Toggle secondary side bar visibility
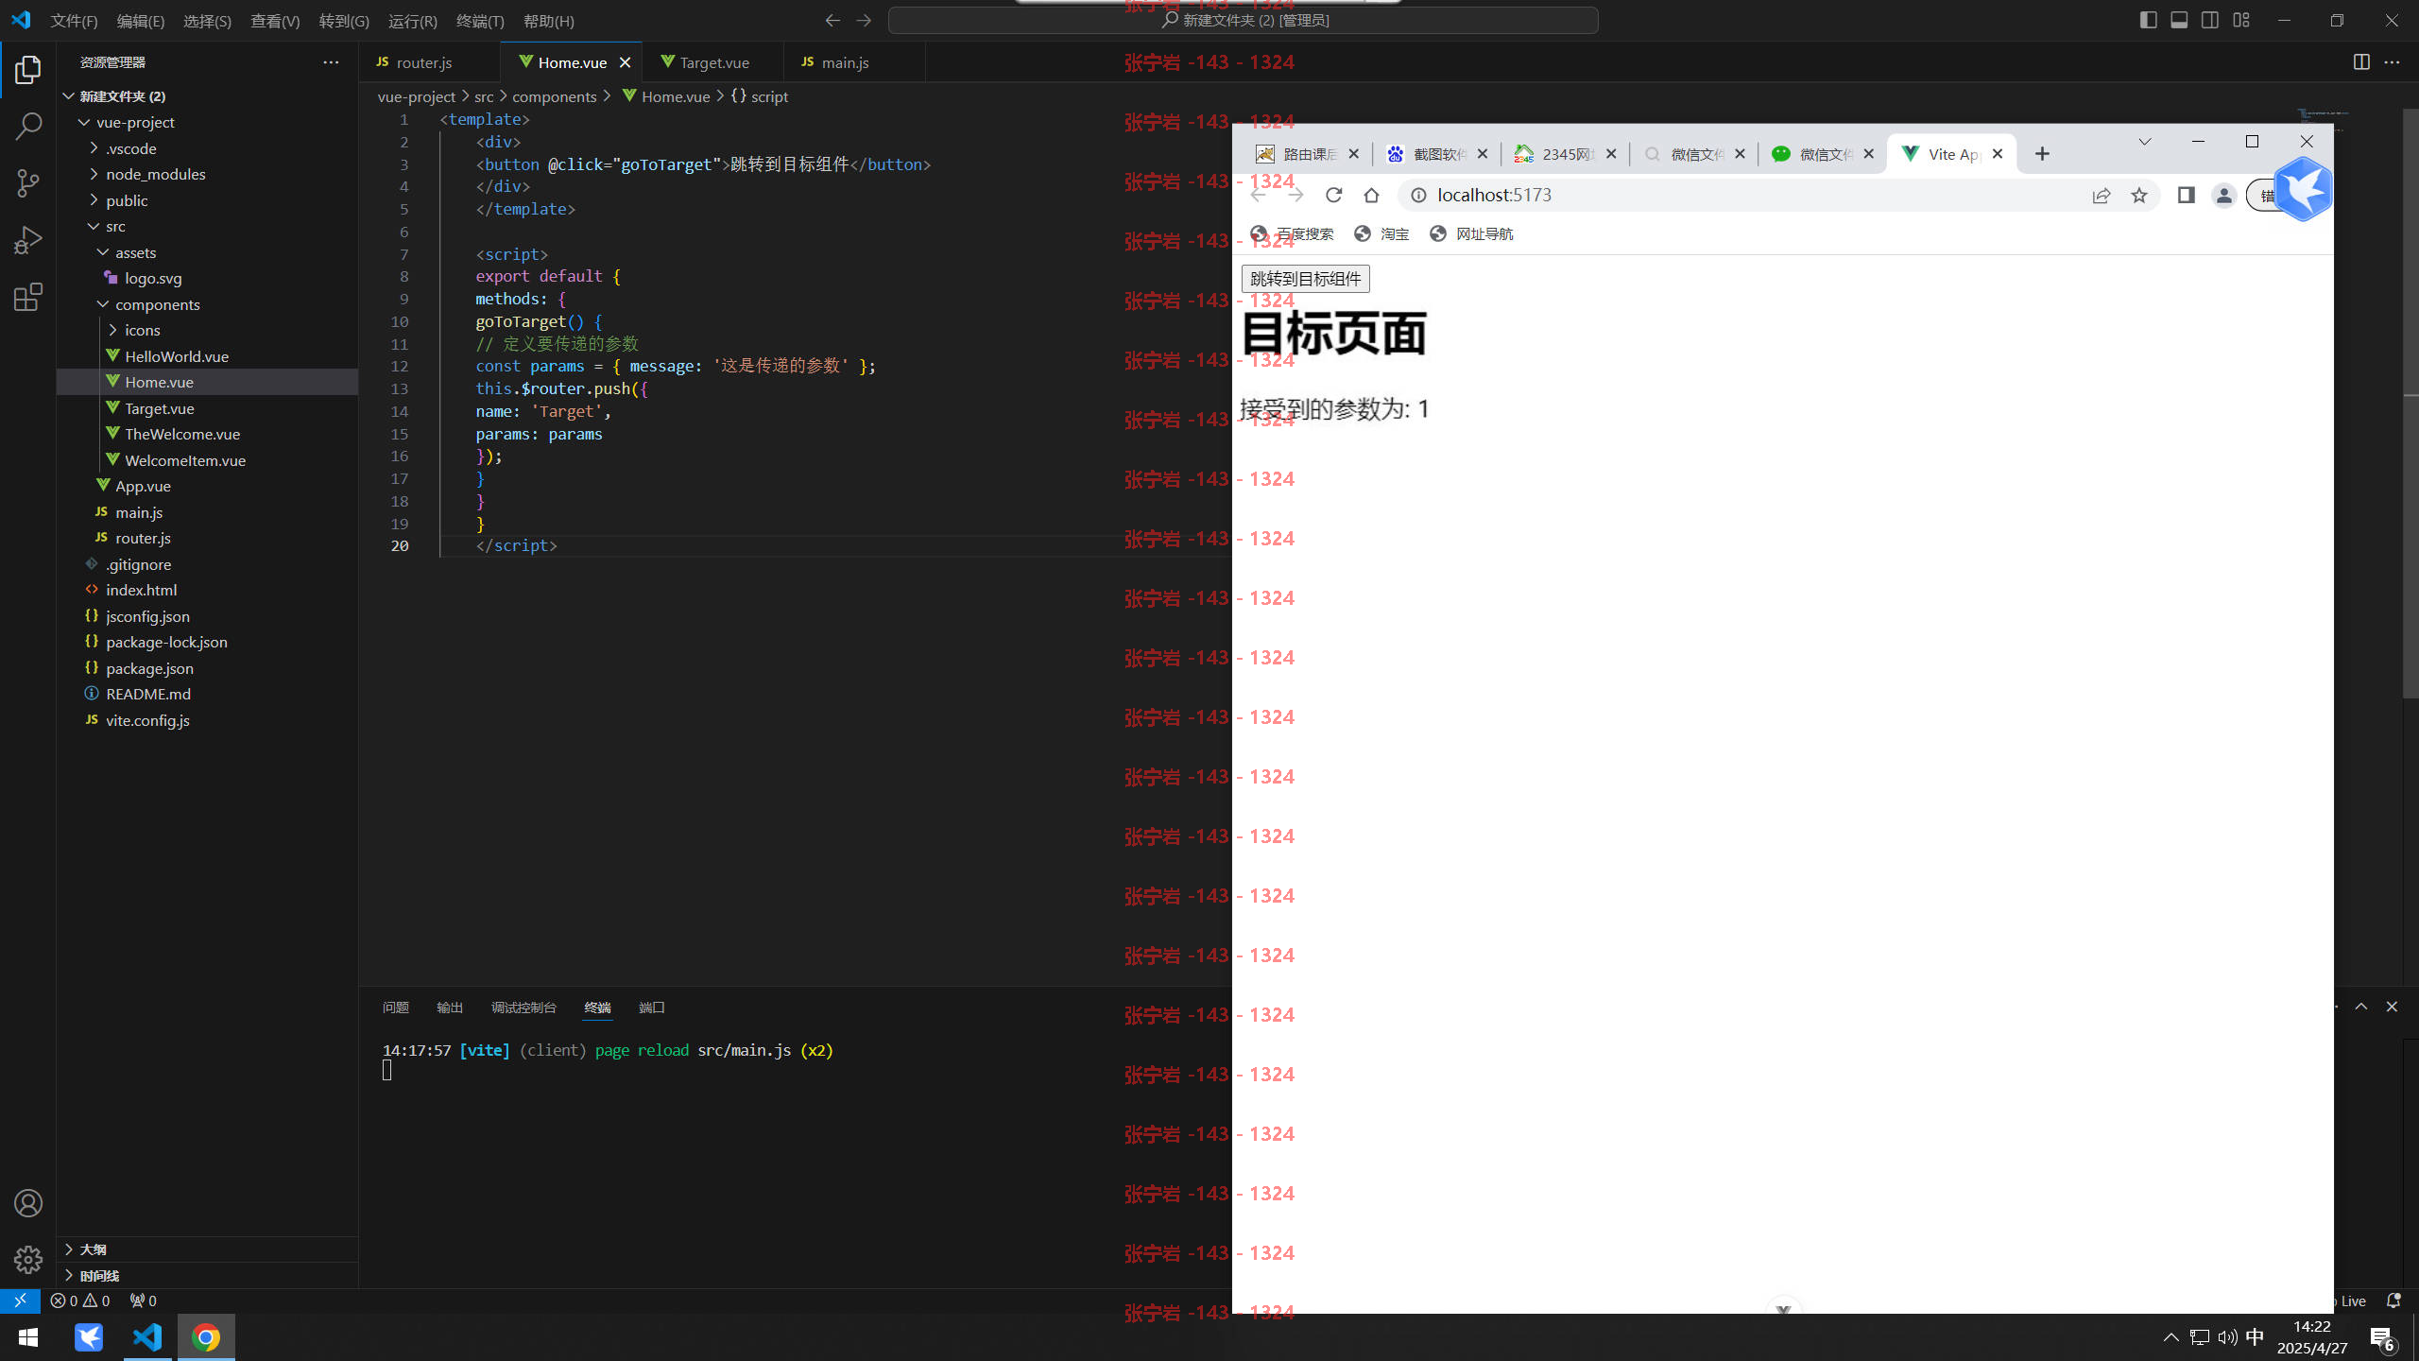 coord(2210,20)
